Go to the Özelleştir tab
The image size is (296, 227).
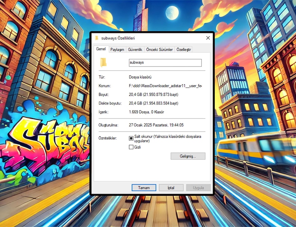[x=183, y=49]
